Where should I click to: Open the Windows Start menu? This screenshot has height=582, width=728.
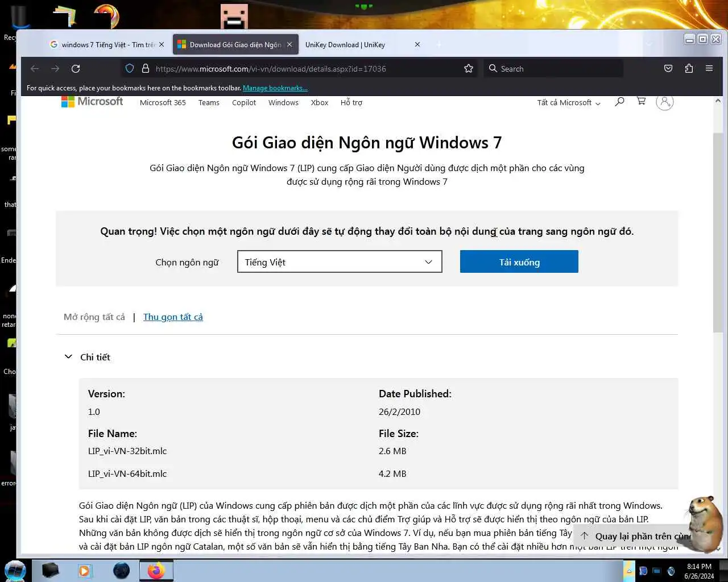[15, 571]
